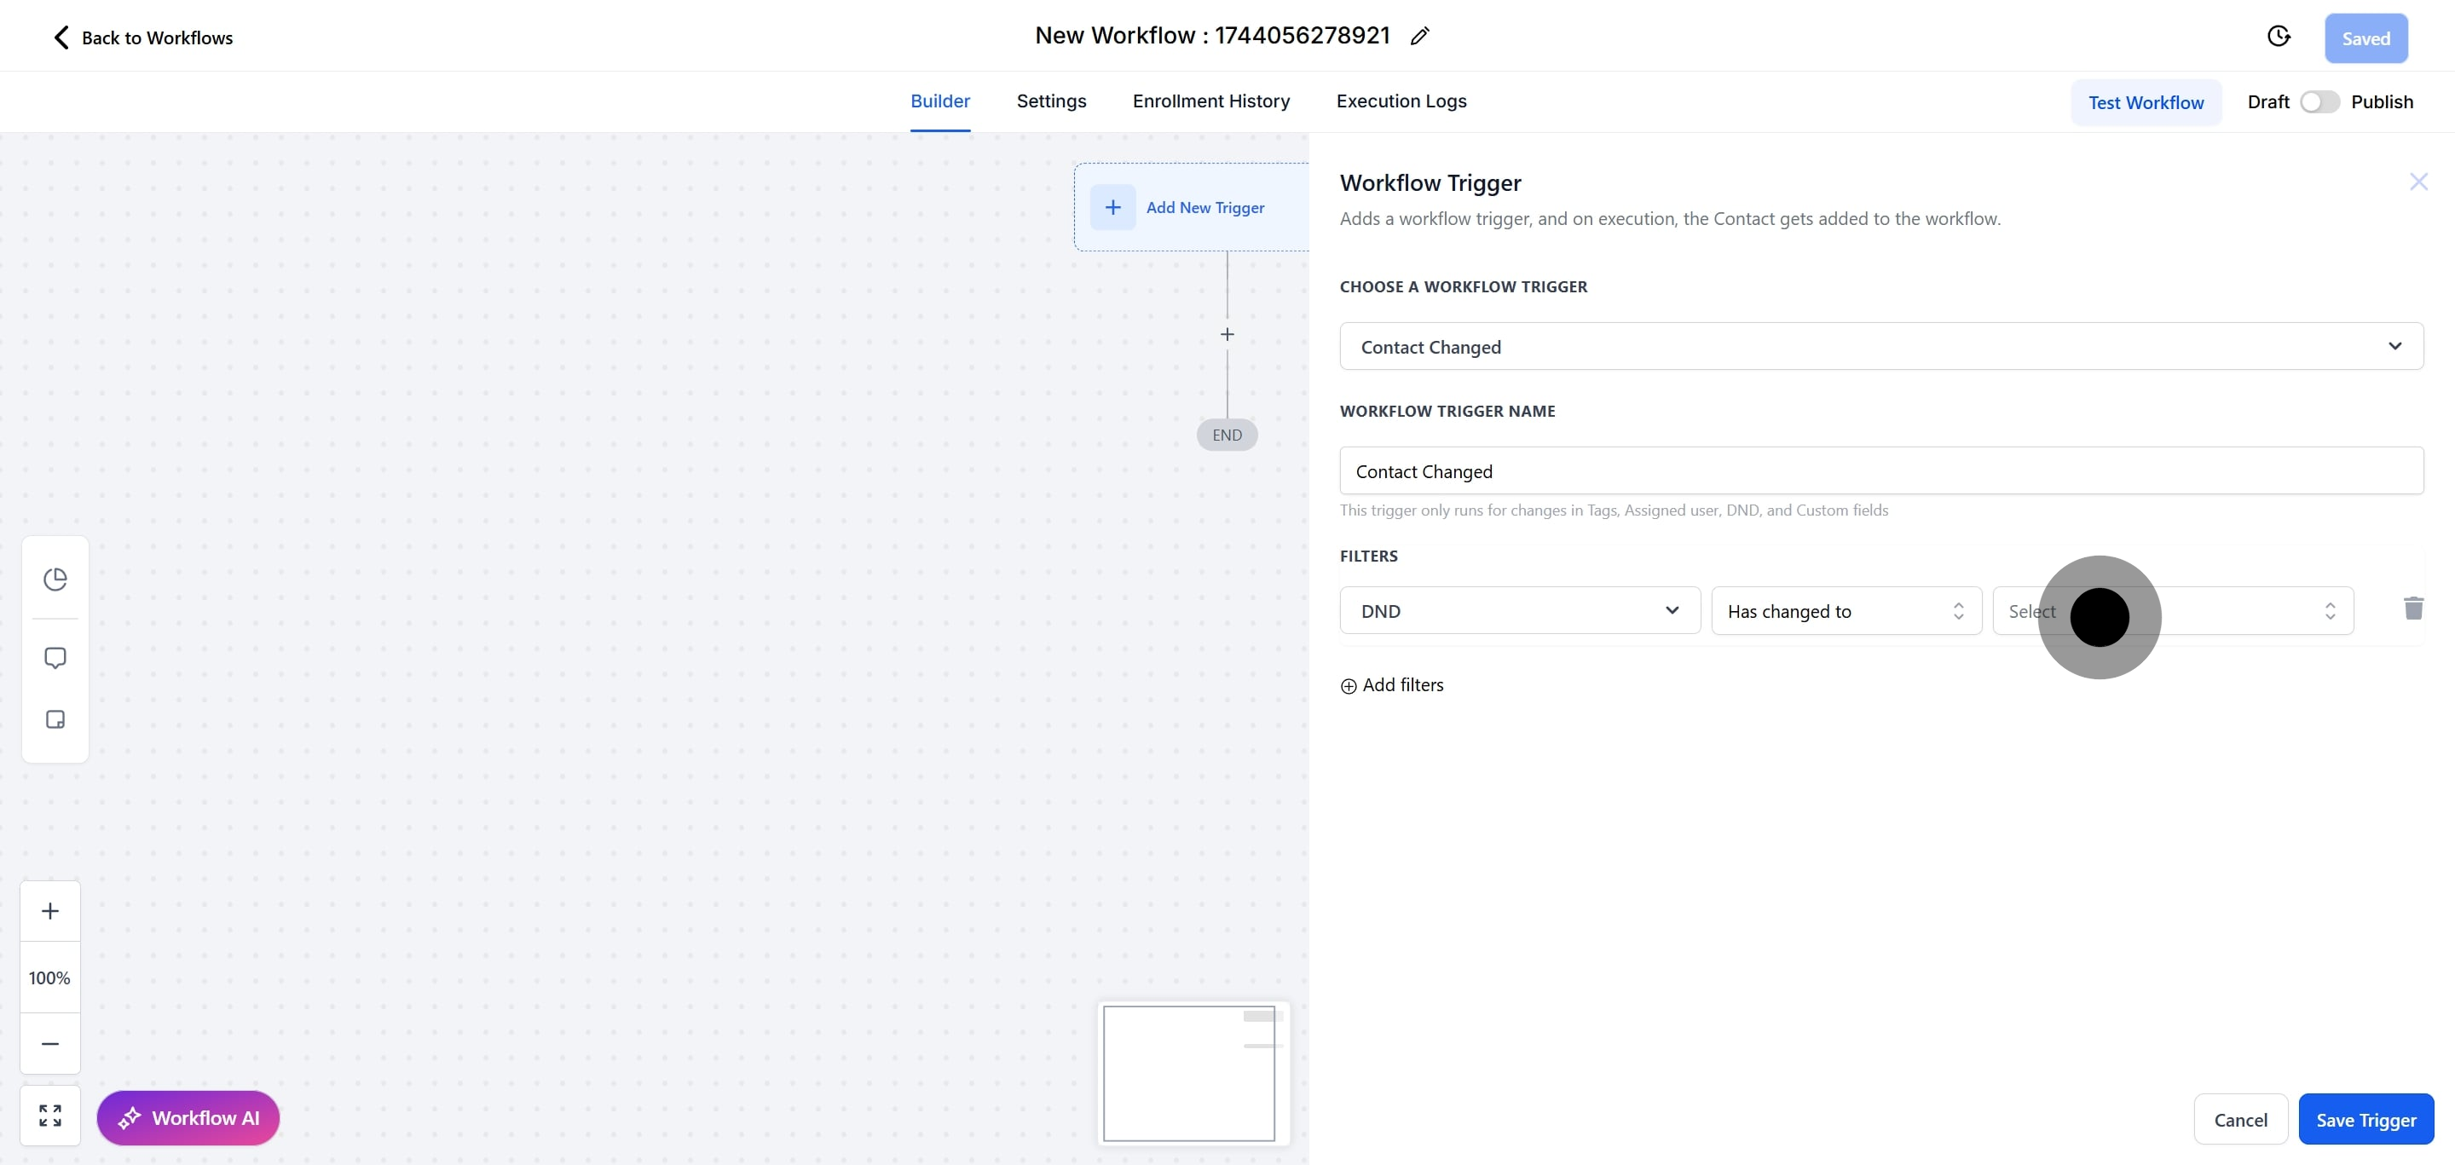The image size is (2455, 1165).
Task: Open the DND filter field dropdown
Action: tap(1519, 610)
